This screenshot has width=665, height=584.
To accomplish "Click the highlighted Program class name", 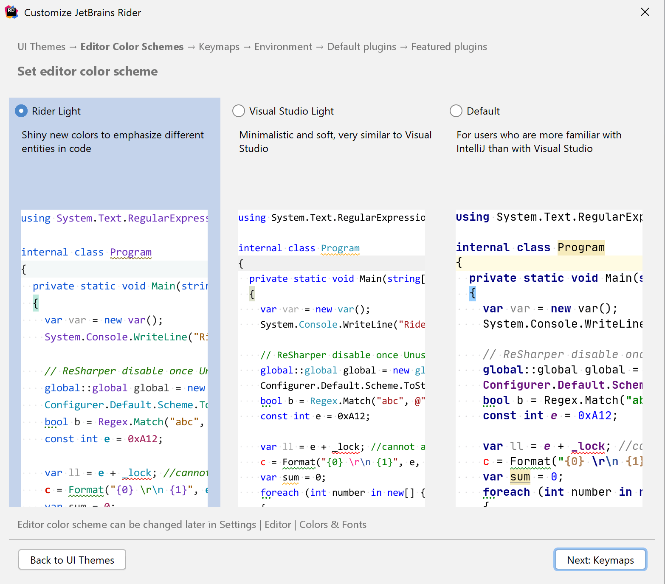I will (x=581, y=247).
